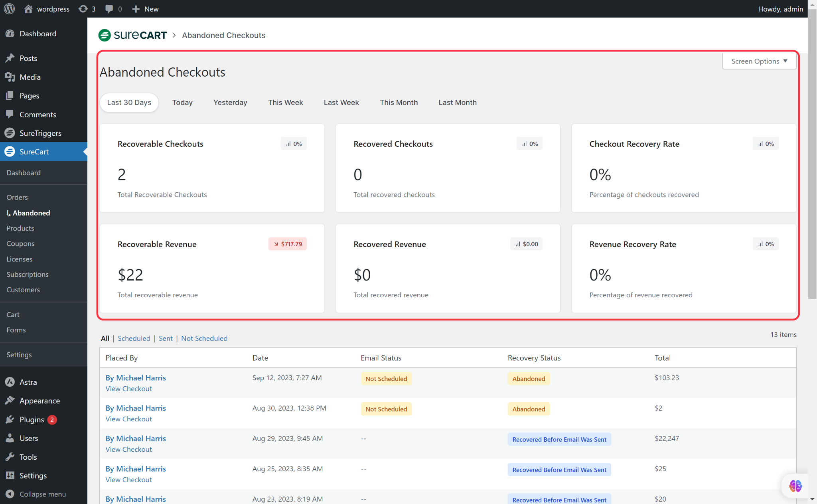Open the Astra sidebar menu

(x=28, y=382)
